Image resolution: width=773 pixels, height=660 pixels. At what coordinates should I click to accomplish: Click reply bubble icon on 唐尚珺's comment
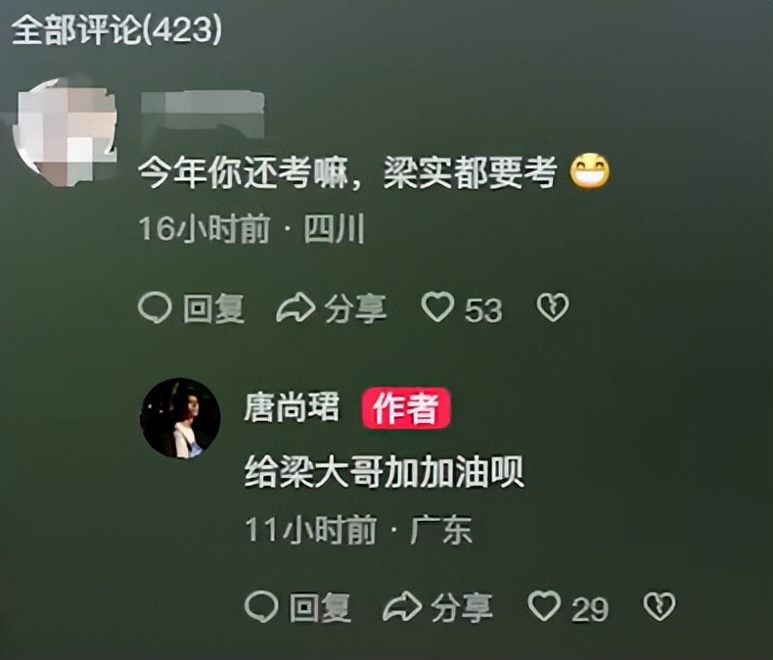(261, 606)
